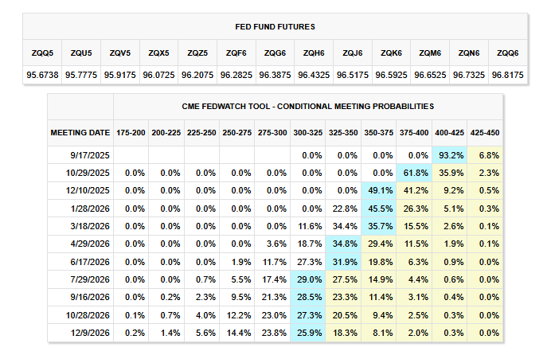Click the 95.6738 futures price cell
Image resolution: width=551 pixels, height=355 pixels.
coord(41,73)
